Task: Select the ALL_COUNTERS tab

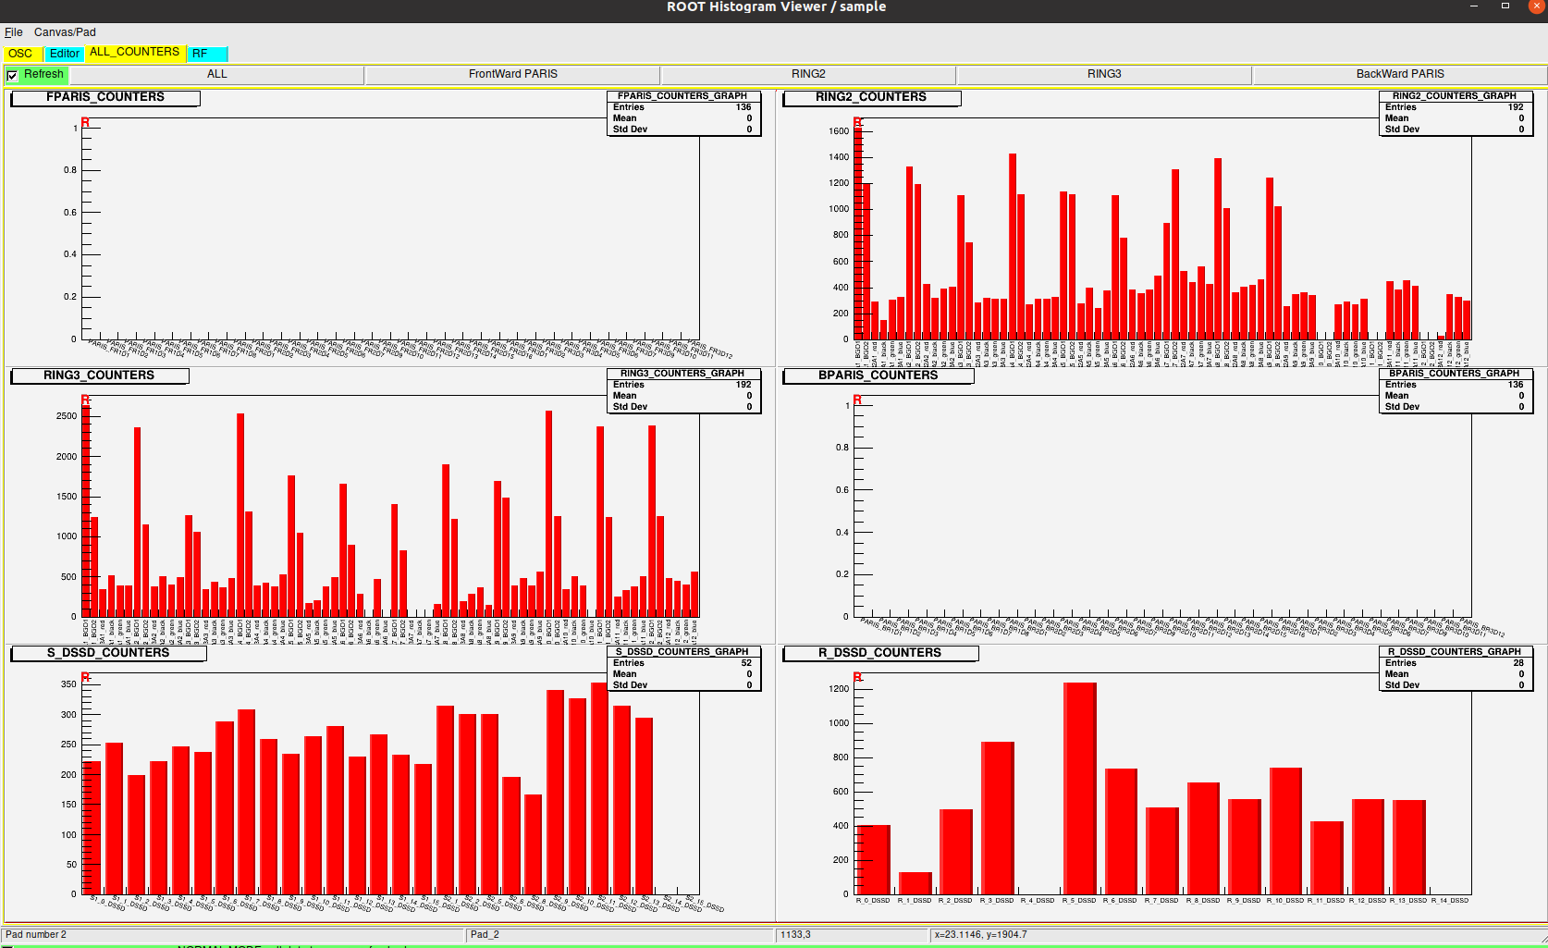Action: [134, 53]
